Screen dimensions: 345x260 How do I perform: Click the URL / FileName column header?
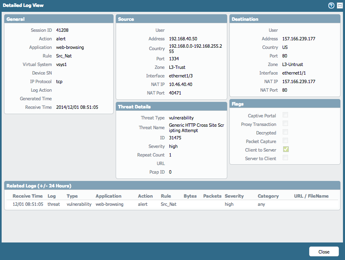[311, 196]
